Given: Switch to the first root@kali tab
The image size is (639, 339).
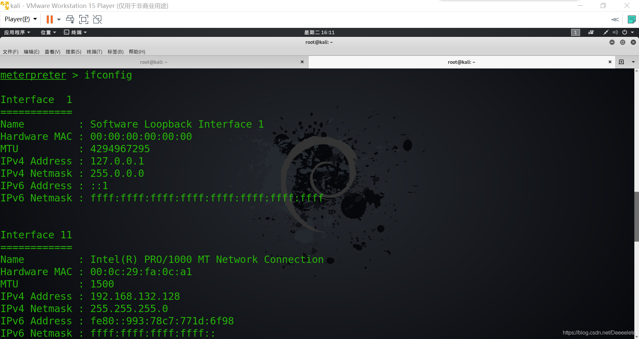Looking at the screenshot, I should click(154, 62).
